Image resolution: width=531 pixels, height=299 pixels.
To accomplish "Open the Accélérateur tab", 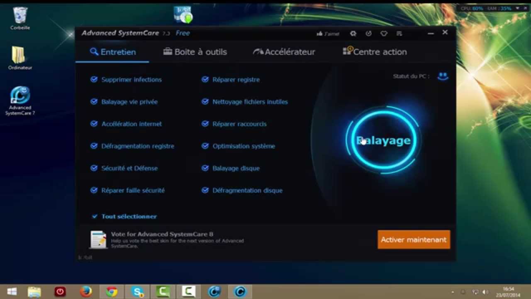I will (284, 52).
